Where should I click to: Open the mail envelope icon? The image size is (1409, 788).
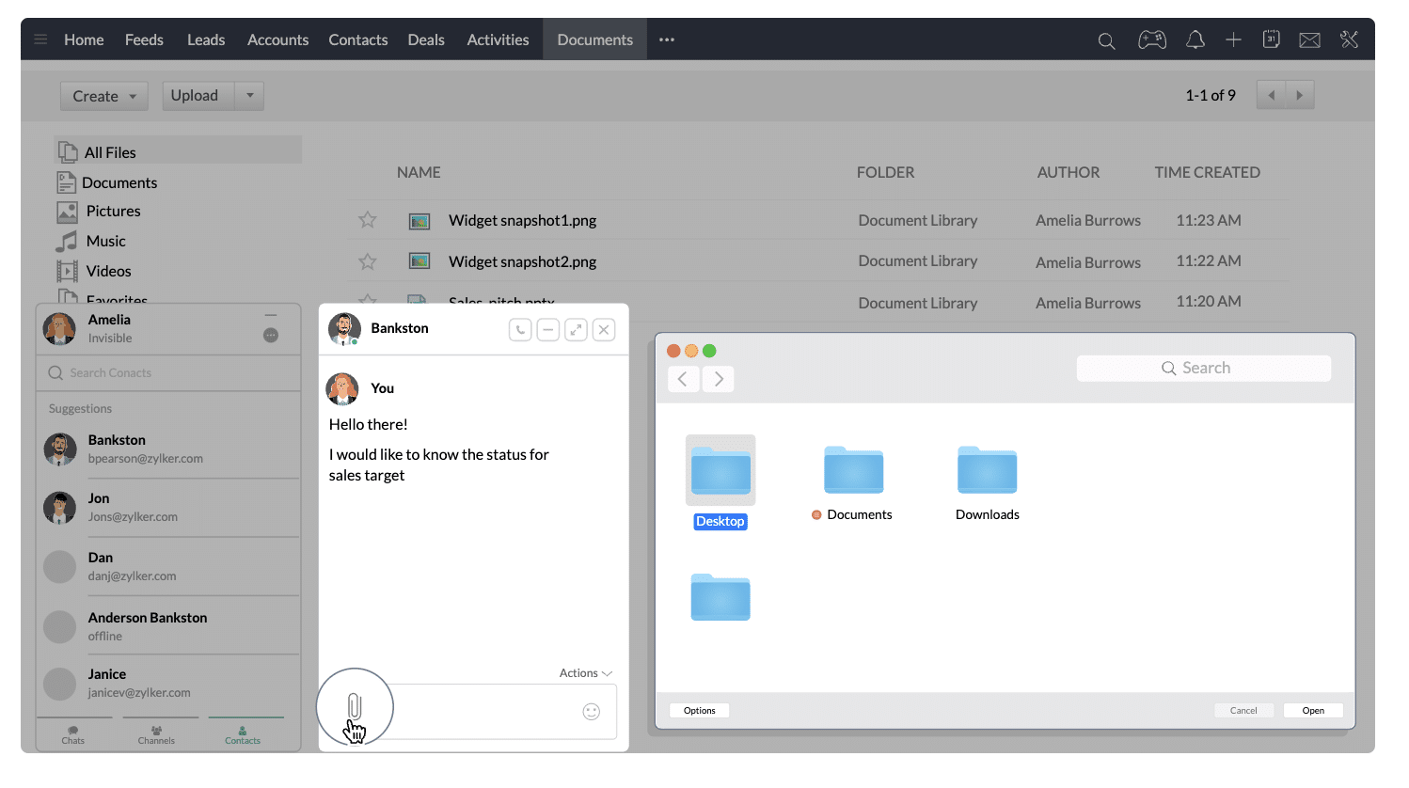tap(1309, 39)
